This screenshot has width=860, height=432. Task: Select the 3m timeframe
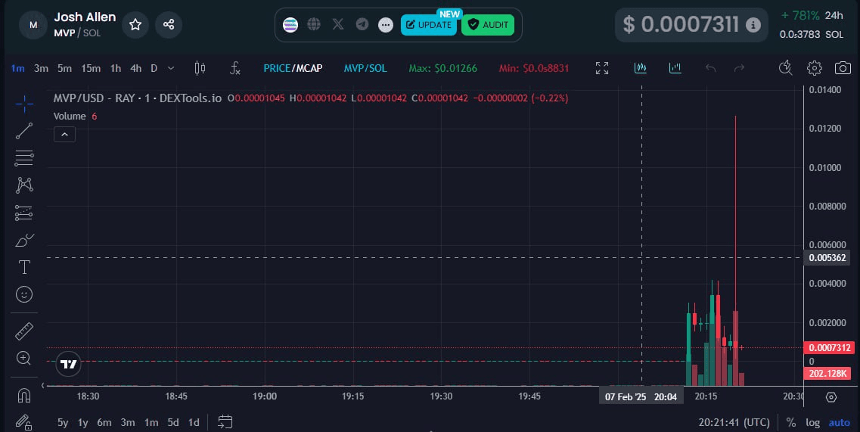coord(41,69)
